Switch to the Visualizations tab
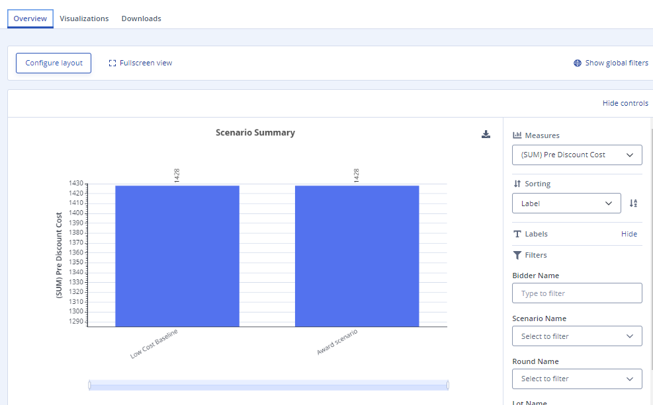The width and height of the screenshot is (653, 405). tap(84, 18)
